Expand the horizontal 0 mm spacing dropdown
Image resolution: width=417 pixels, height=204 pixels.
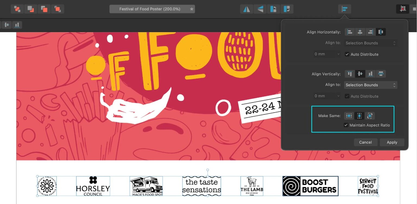[x=327, y=54]
